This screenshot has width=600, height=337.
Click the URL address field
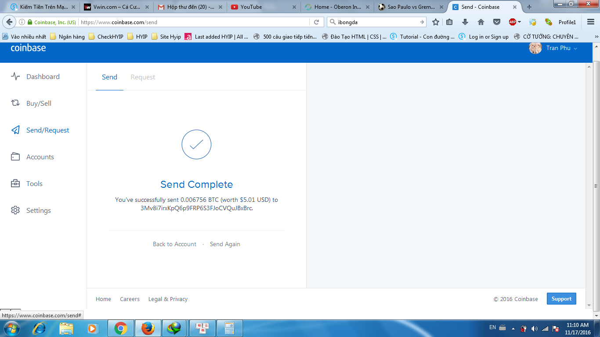tap(193, 22)
